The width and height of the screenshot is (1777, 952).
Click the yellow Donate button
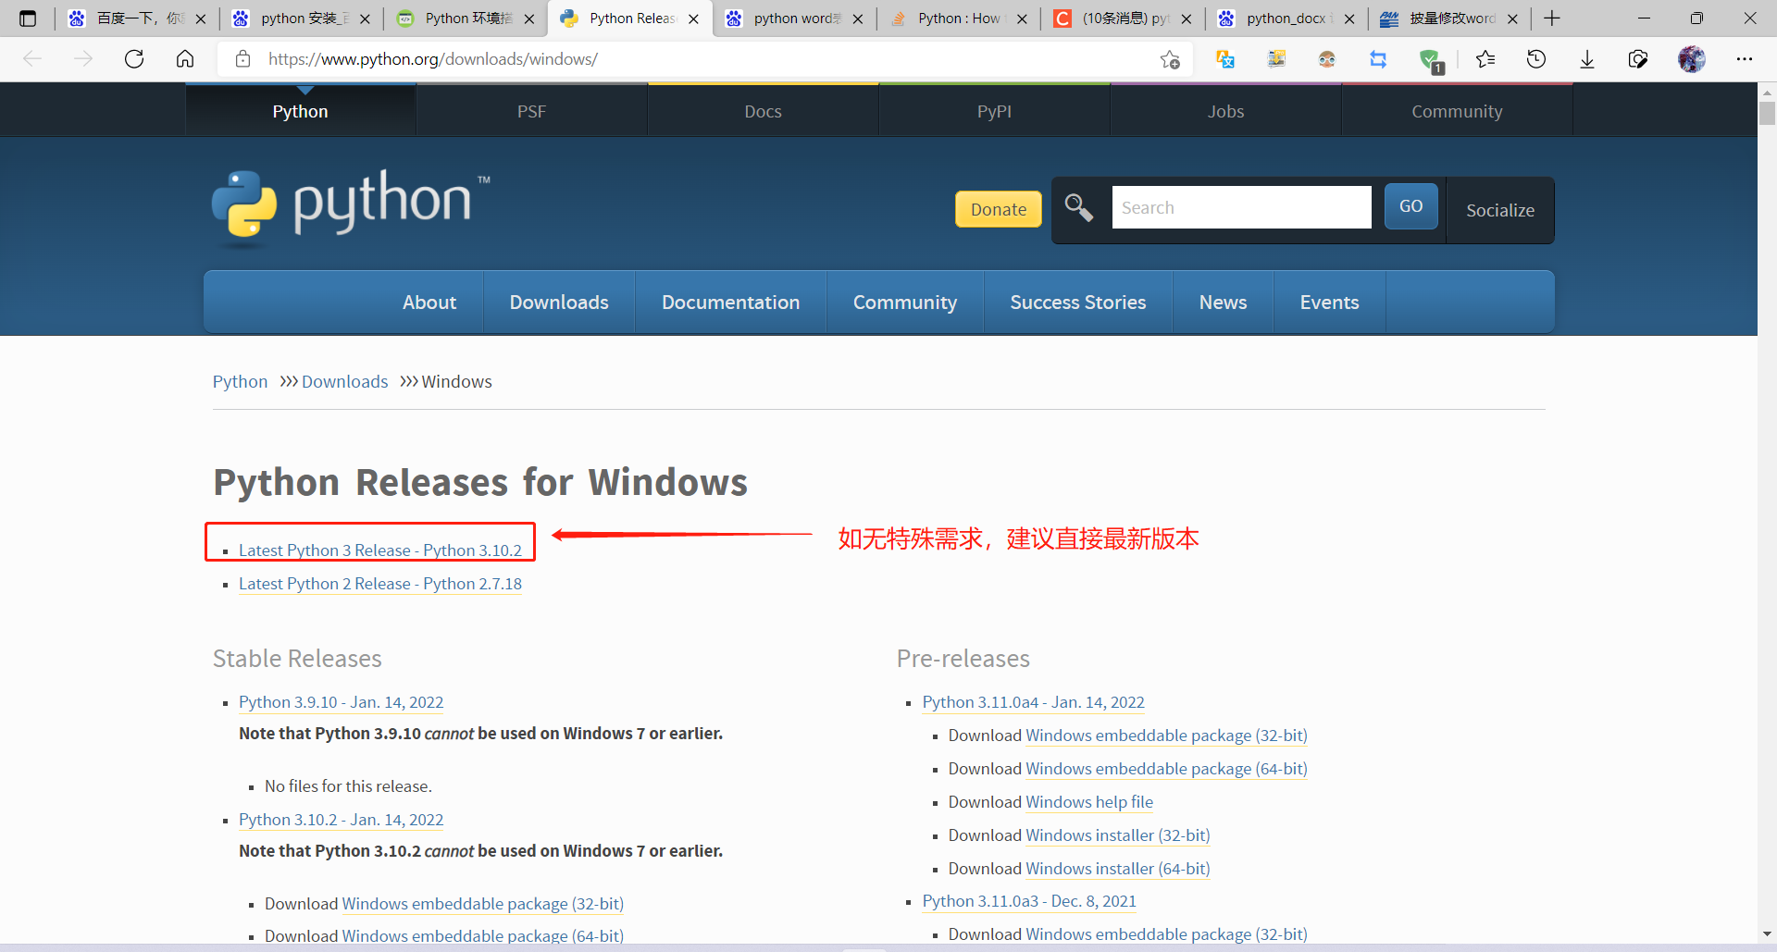tap(999, 209)
